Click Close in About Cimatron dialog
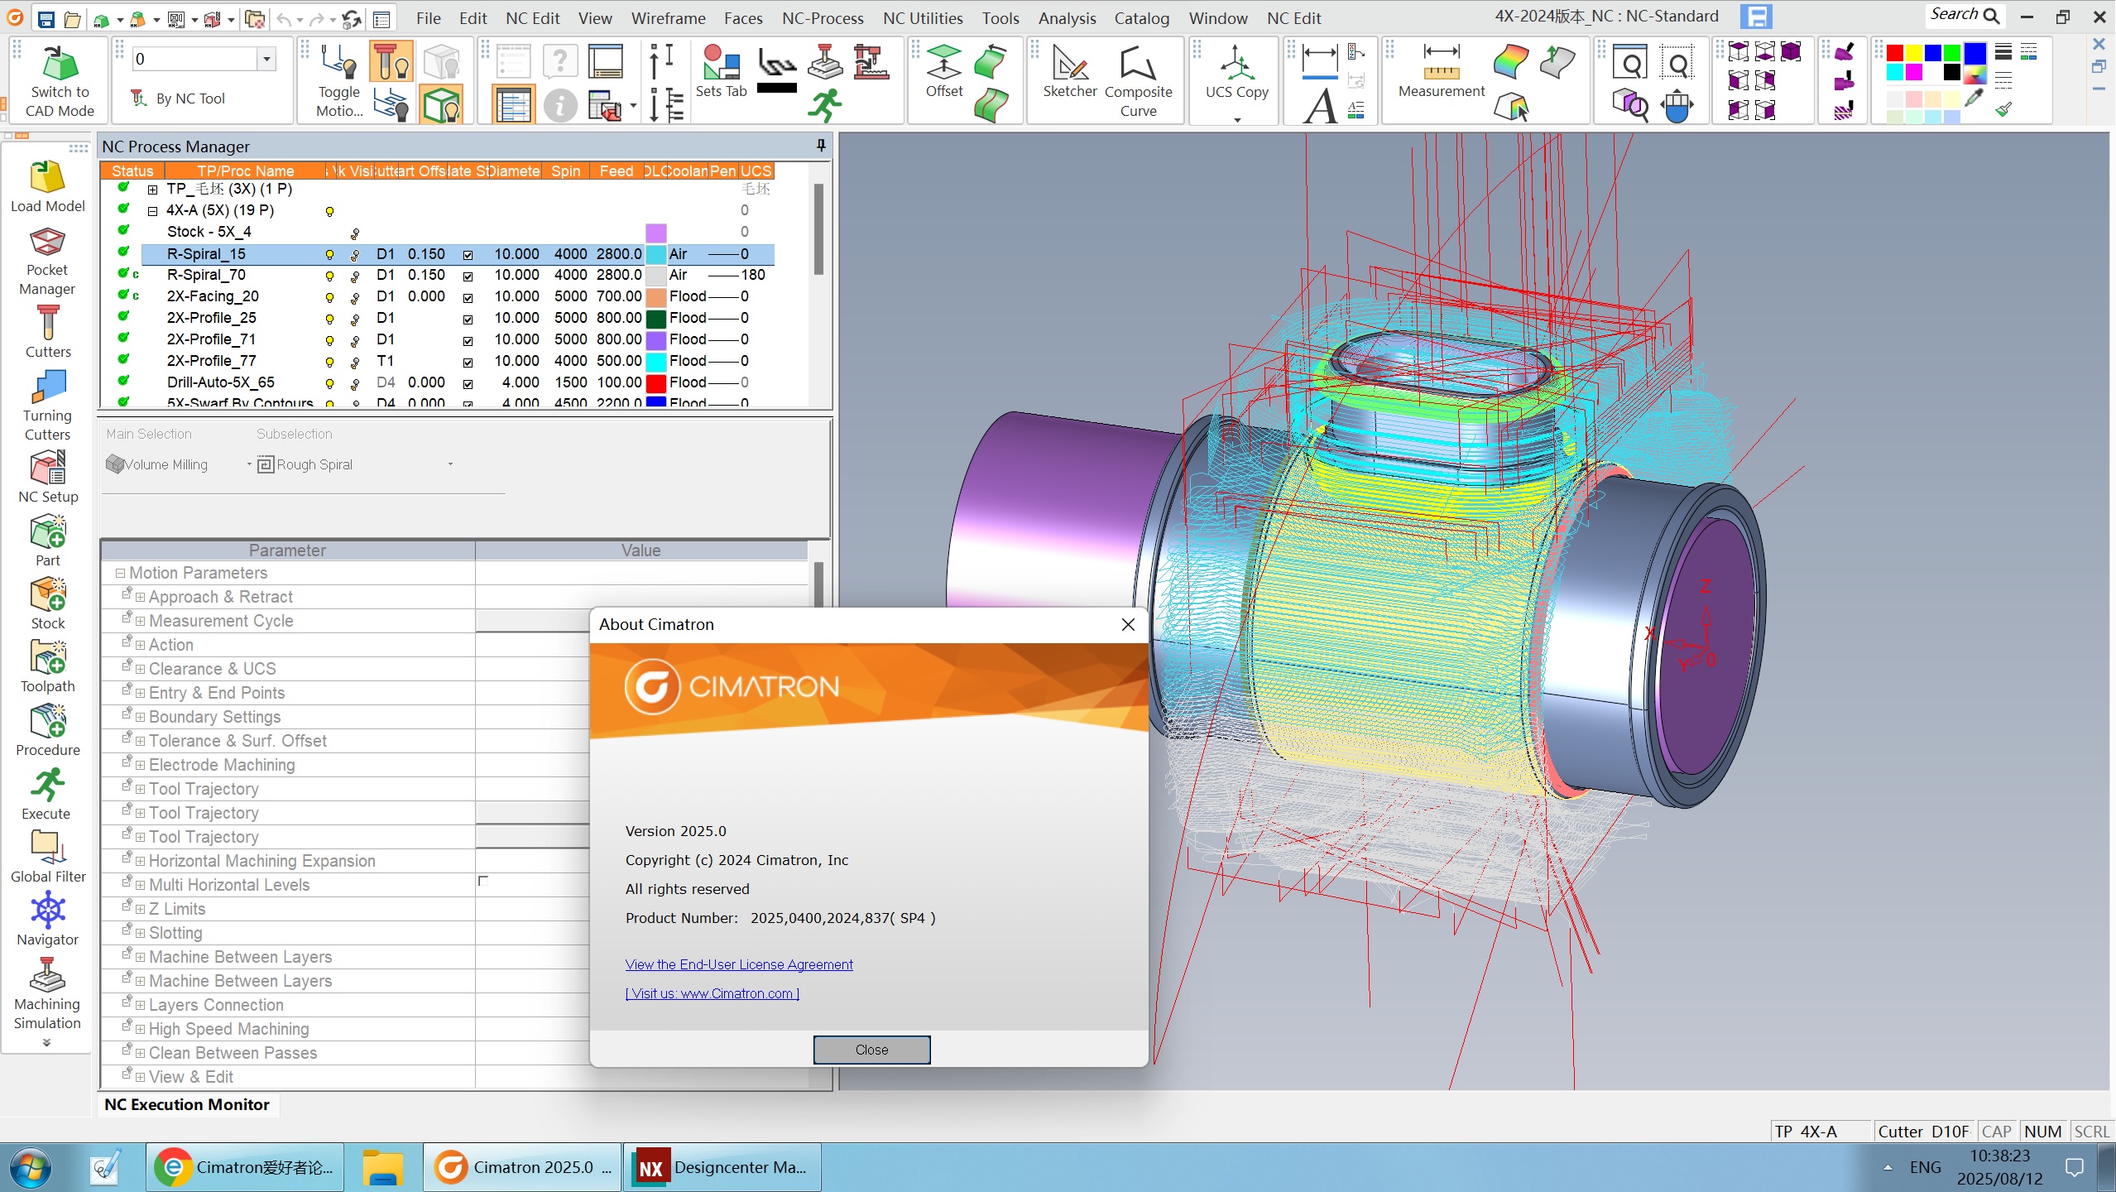The height and width of the screenshot is (1192, 2116). coord(871,1050)
